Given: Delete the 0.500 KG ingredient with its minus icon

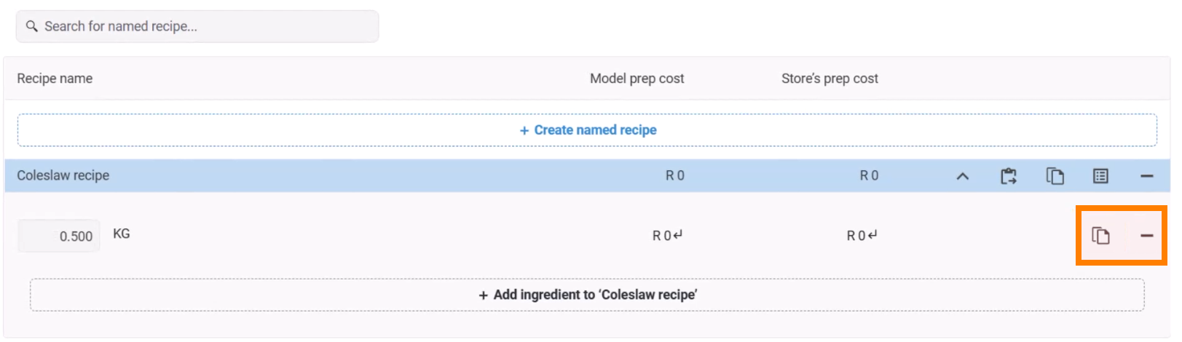Looking at the screenshot, I should (1146, 236).
